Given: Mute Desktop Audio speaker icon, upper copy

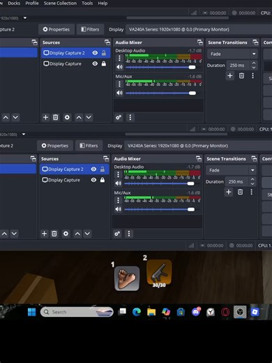Looking at the screenshot, I should coord(119,67).
